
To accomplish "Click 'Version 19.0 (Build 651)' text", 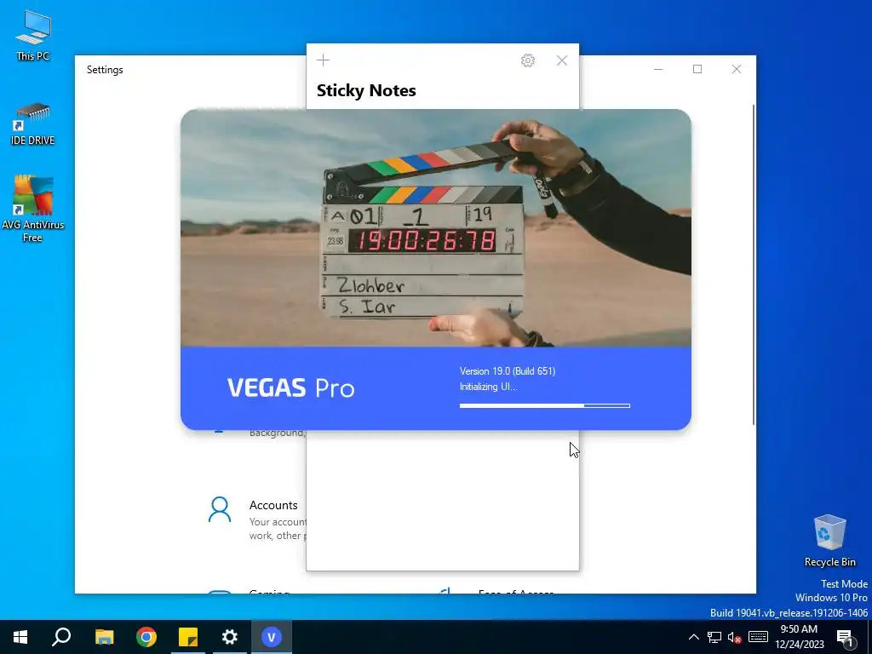I will coord(508,371).
